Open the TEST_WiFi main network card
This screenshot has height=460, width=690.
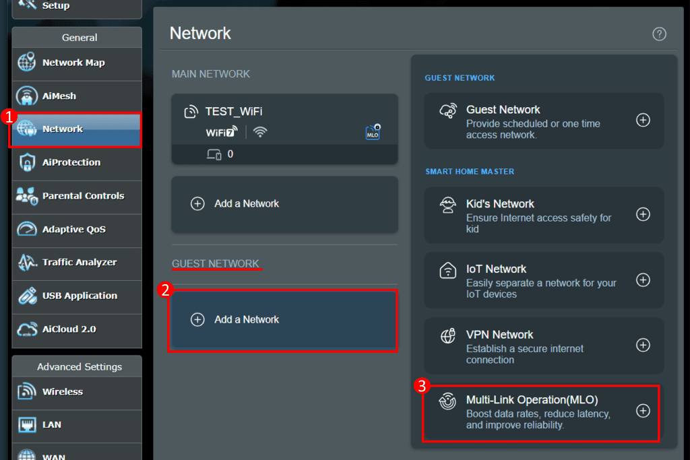285,129
